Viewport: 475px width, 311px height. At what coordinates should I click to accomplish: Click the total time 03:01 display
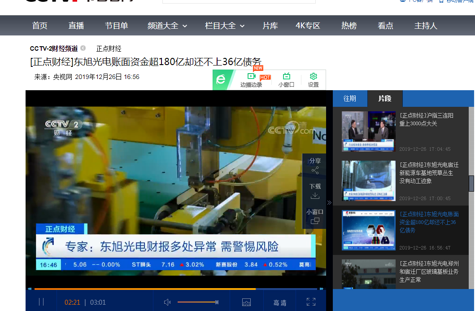[98, 302]
